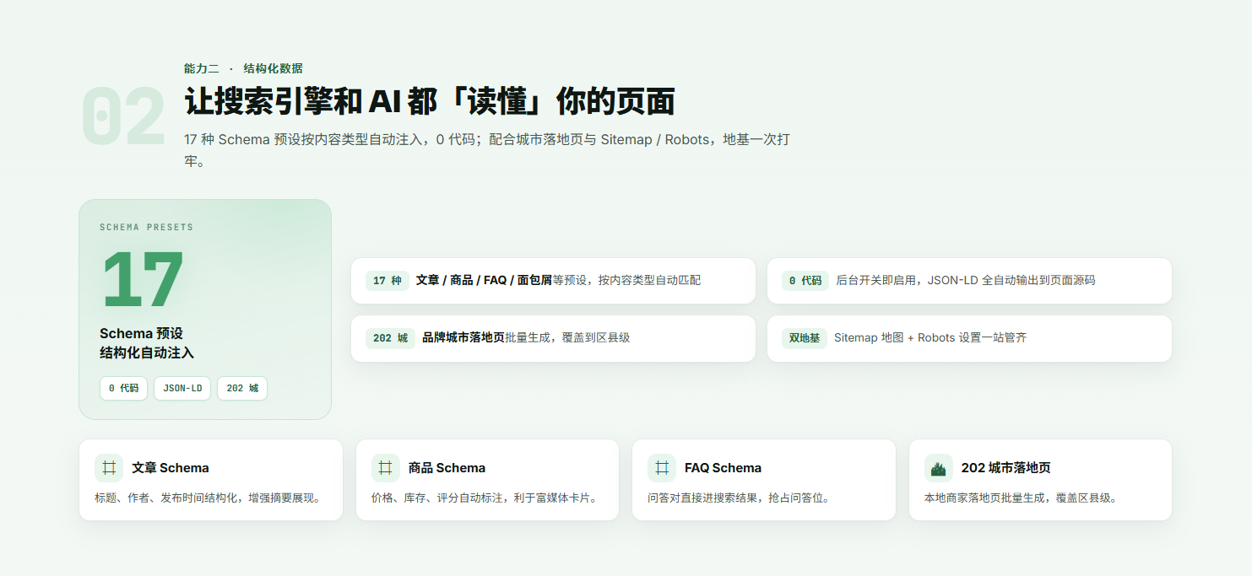The height and width of the screenshot is (576, 1252).
Task: Select the 202 城 chip beside JSON-LD
Action: tap(242, 389)
